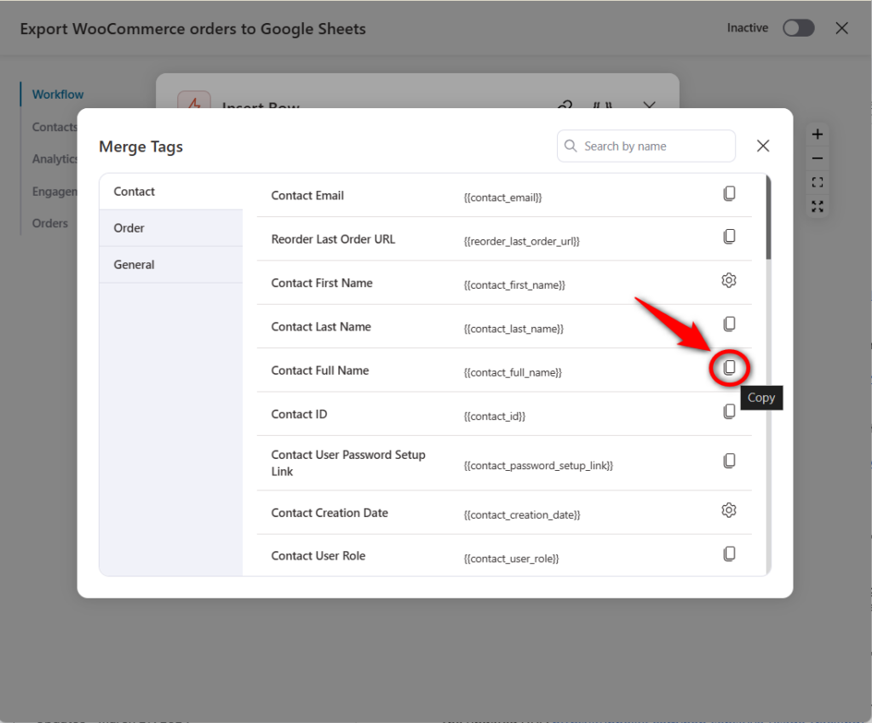Open the Engagement sidebar section

coord(54,192)
